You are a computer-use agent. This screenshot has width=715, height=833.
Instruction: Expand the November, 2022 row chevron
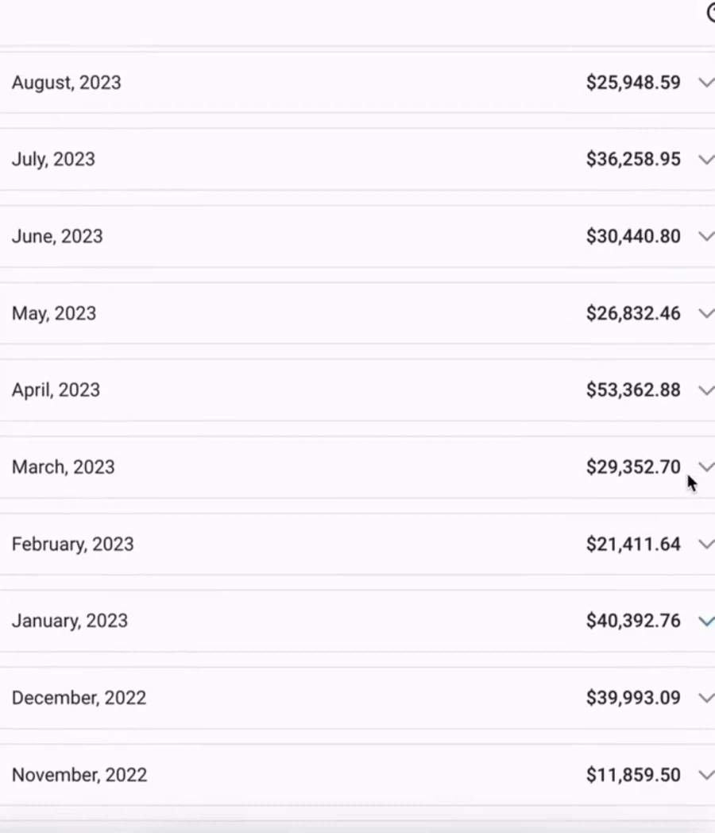(x=705, y=775)
